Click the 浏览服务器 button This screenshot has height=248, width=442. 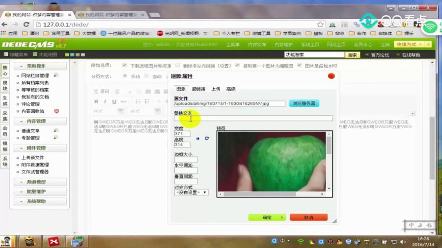click(304, 103)
